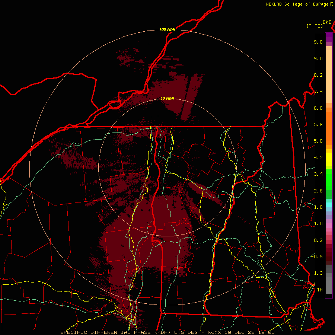Click the DKD legend header label

click(x=327, y=22)
